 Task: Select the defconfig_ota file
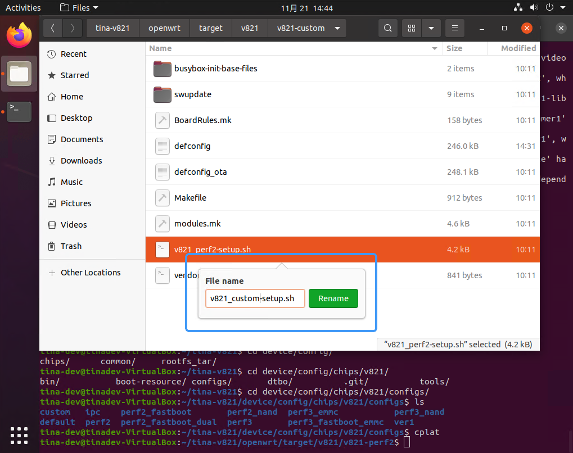pyautogui.click(x=201, y=172)
